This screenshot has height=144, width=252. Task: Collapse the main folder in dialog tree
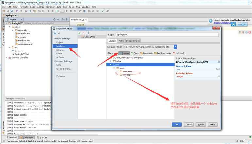point(114,68)
